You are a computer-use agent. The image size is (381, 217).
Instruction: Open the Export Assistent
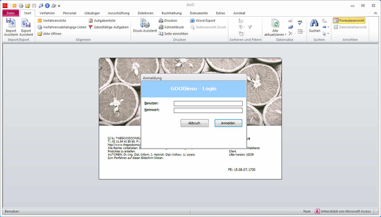pyautogui.click(x=26, y=27)
